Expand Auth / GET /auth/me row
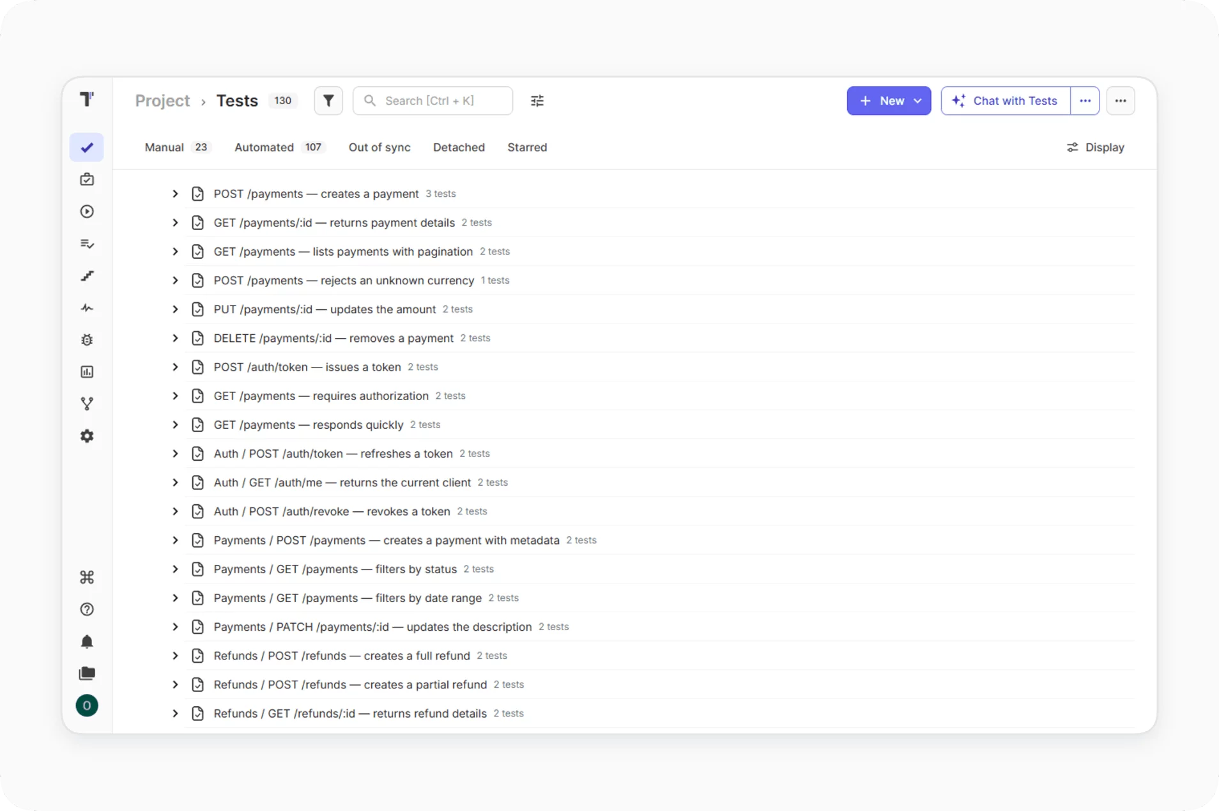Viewport: 1219px width, 811px height. point(175,483)
